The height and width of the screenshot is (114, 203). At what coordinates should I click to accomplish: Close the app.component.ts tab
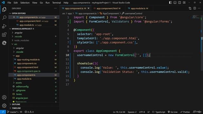click(x=88, y=9)
